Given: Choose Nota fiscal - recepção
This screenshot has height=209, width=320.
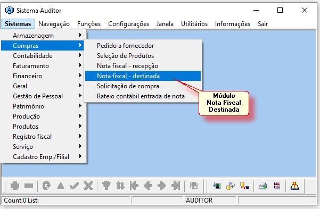Looking at the screenshot, I should 143,65.
